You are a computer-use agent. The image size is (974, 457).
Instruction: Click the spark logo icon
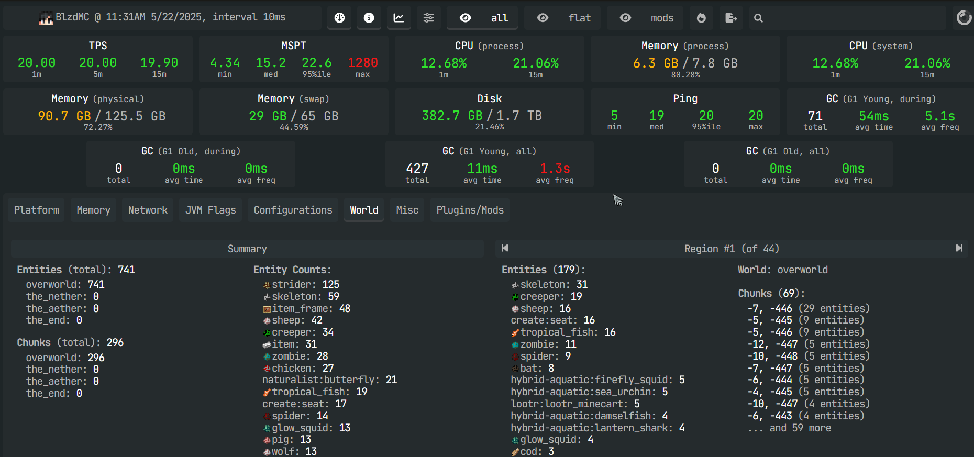[964, 18]
